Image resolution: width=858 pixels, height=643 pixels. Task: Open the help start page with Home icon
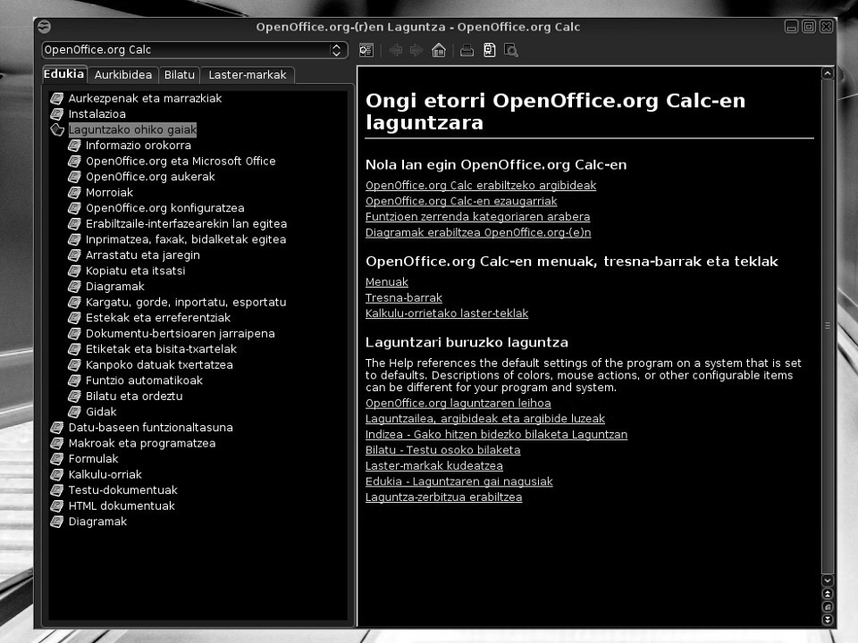pos(438,50)
